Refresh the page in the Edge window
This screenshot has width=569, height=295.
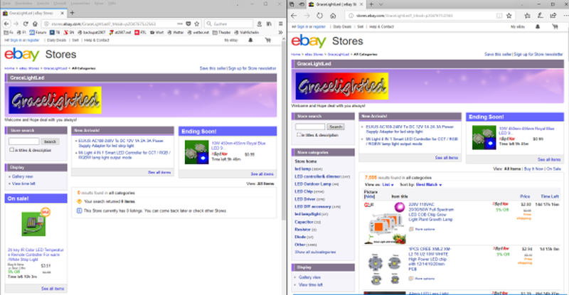319,16
